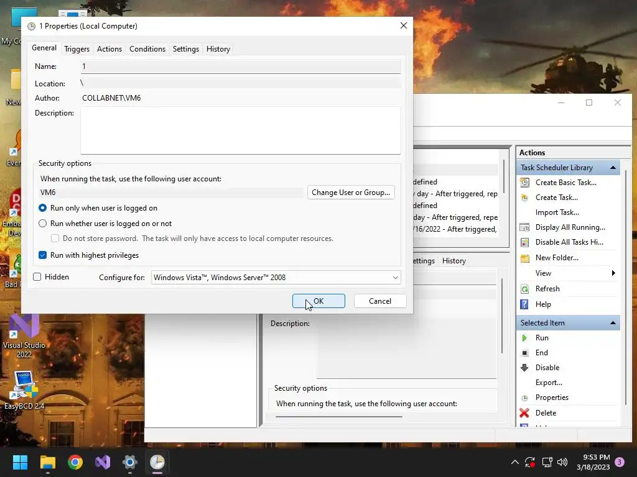Click the OK button
The width and height of the screenshot is (637, 477).
[318, 301]
